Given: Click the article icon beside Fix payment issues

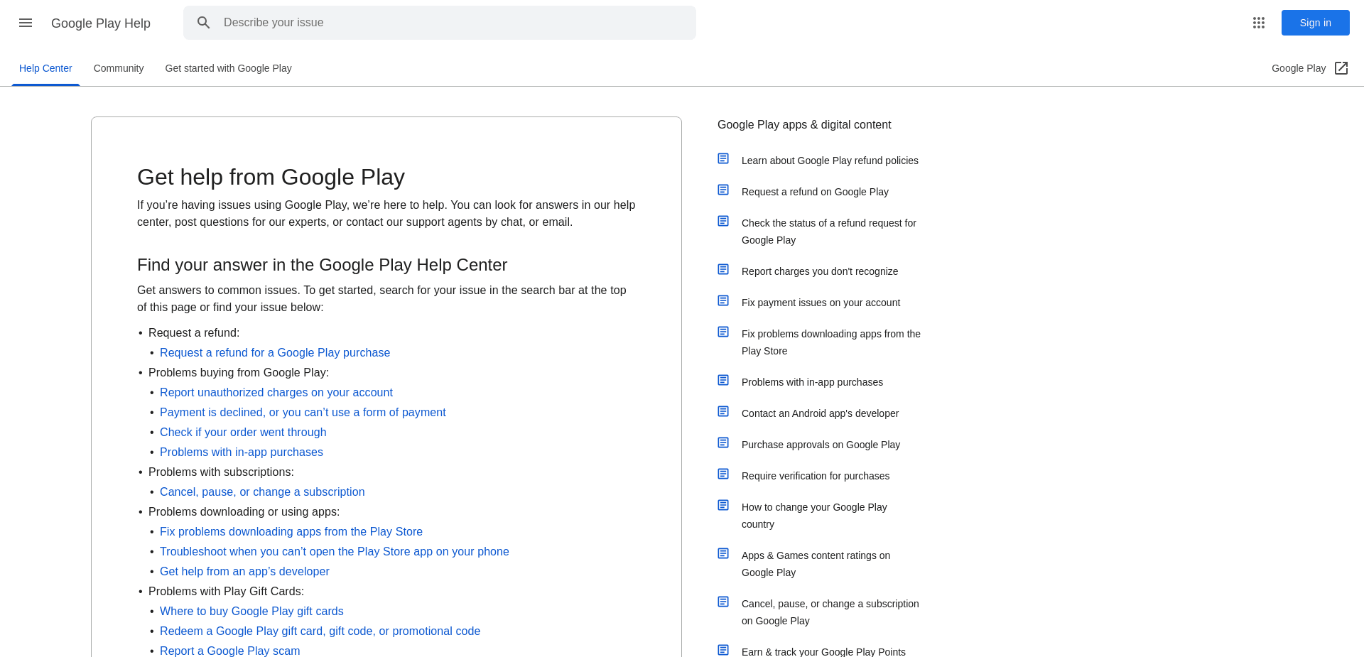Looking at the screenshot, I should (x=723, y=300).
